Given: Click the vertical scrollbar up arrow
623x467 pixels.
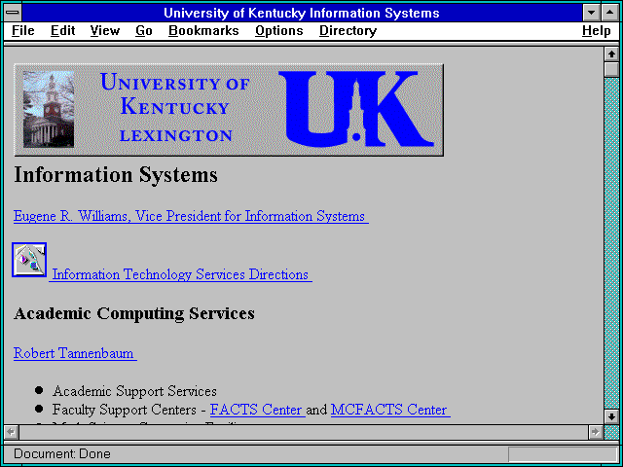Looking at the screenshot, I should tap(611, 54).
